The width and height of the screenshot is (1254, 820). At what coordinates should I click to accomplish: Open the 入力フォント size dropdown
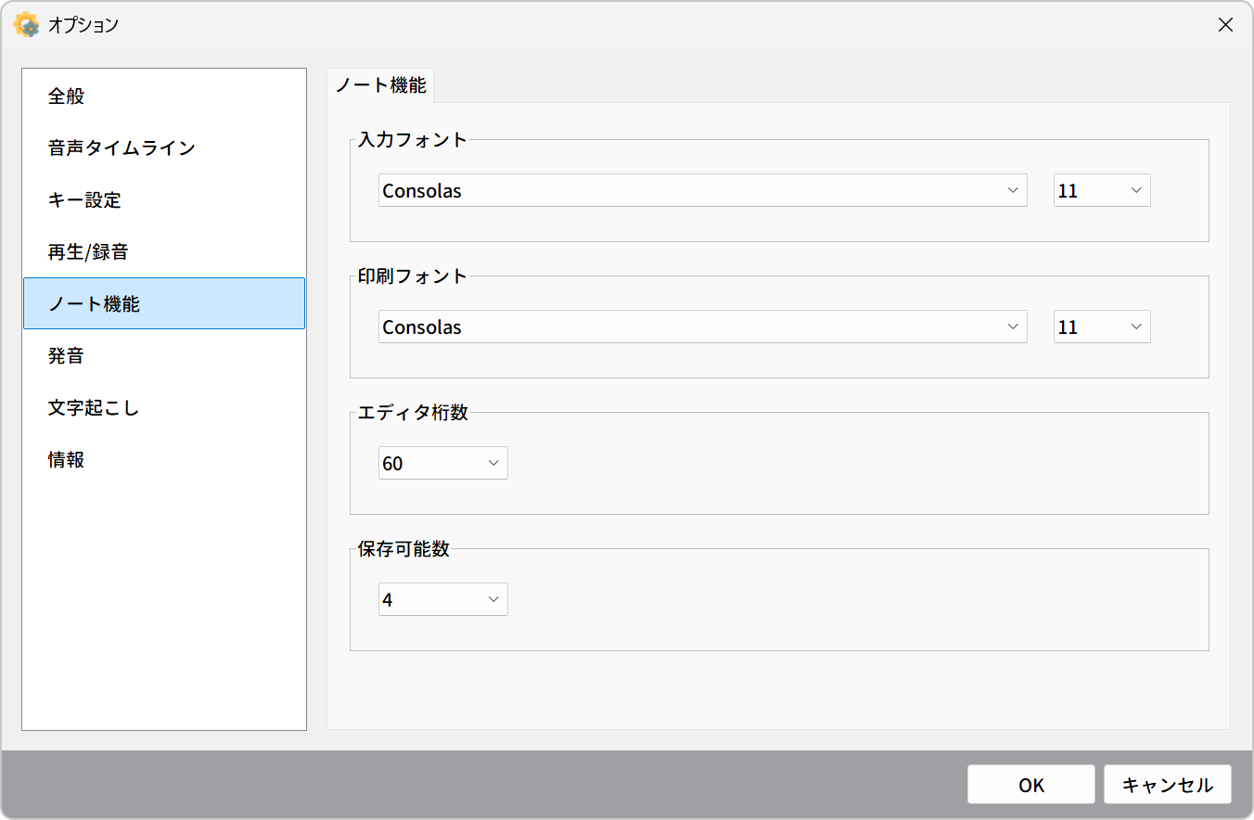click(1102, 190)
